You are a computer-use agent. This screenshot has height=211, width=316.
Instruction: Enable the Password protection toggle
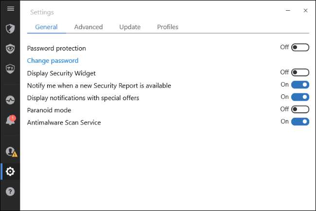[x=300, y=48]
